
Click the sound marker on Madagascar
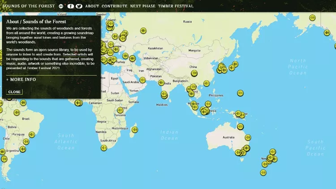[x=134, y=130]
